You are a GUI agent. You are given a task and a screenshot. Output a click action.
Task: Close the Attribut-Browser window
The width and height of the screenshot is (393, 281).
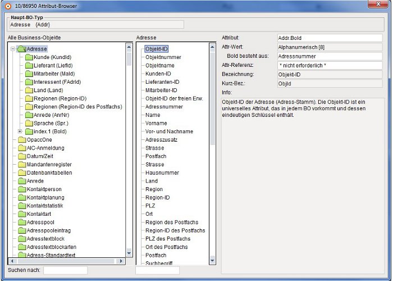click(x=379, y=4)
